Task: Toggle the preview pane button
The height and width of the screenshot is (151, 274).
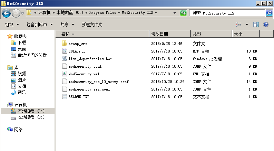Action: click(x=256, y=25)
